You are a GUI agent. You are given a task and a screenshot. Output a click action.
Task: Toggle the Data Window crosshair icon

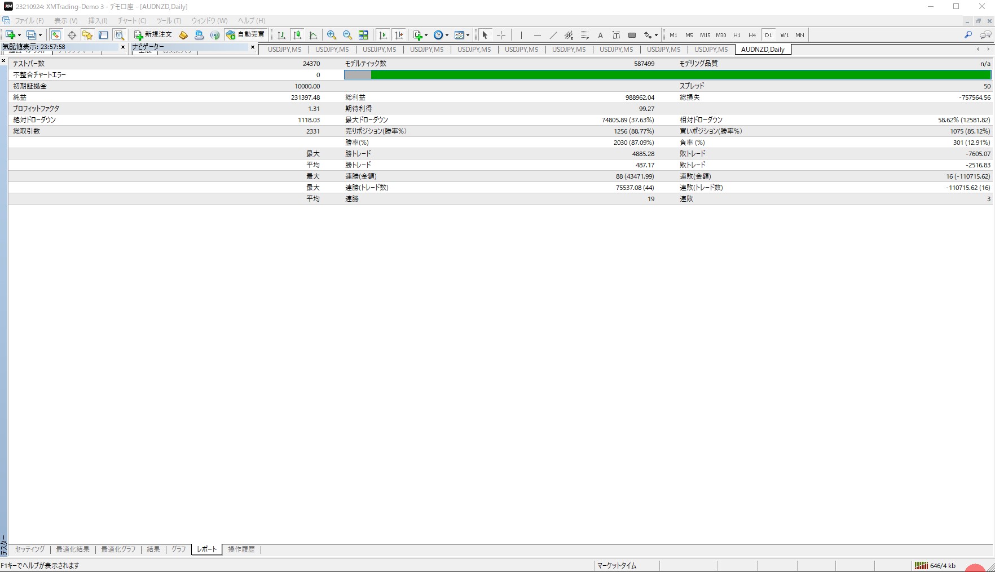(x=72, y=35)
